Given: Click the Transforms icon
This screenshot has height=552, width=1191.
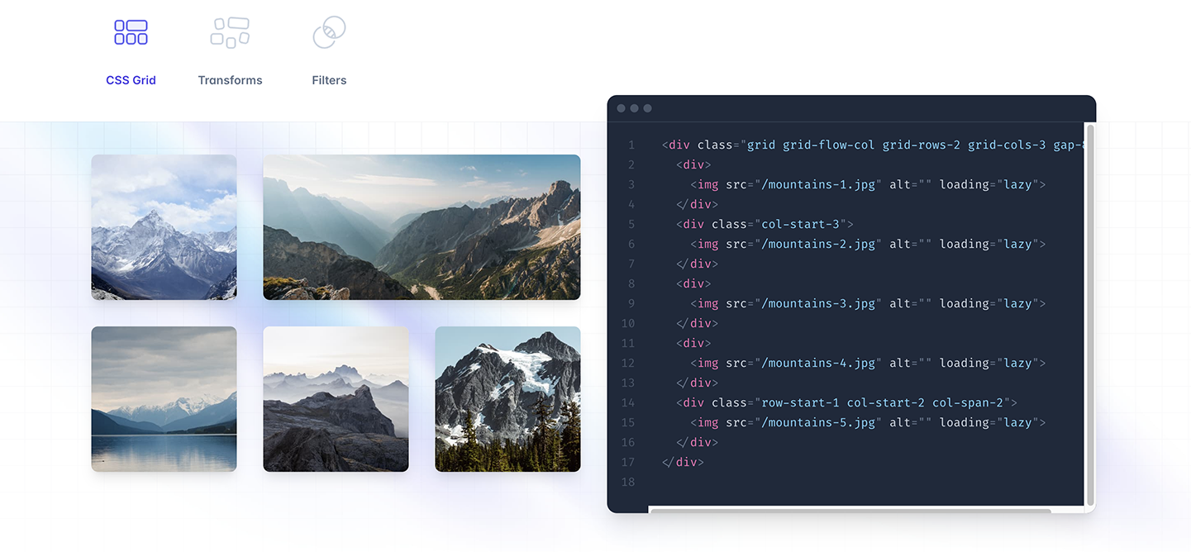Looking at the screenshot, I should (230, 32).
